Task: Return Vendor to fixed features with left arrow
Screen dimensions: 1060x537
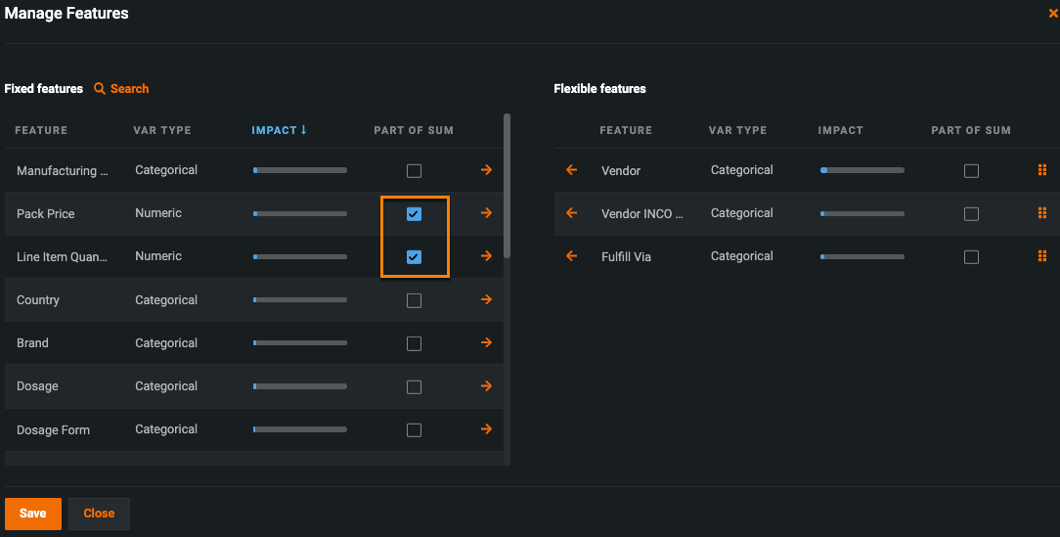Action: coord(572,170)
